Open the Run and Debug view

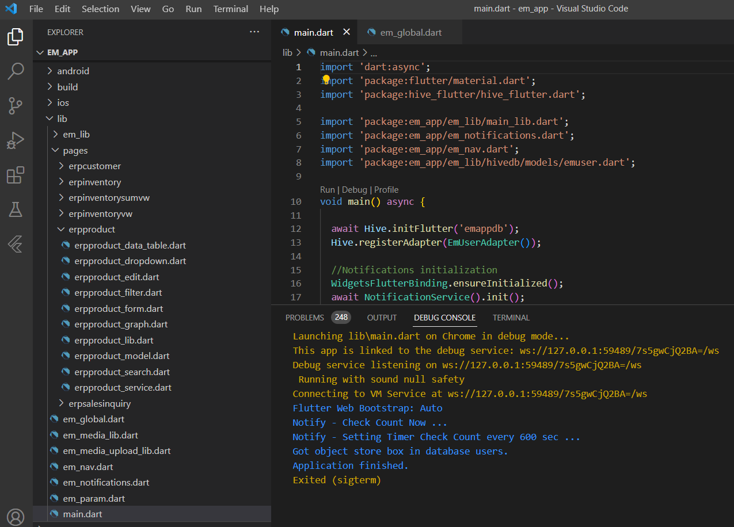coord(16,140)
